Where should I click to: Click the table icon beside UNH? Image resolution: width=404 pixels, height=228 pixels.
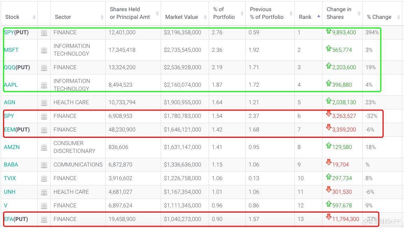tap(44, 192)
